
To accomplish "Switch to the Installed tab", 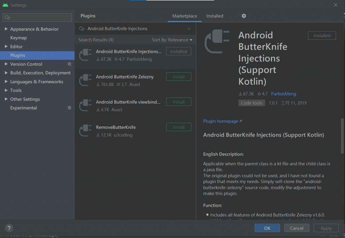I will 215,16.
